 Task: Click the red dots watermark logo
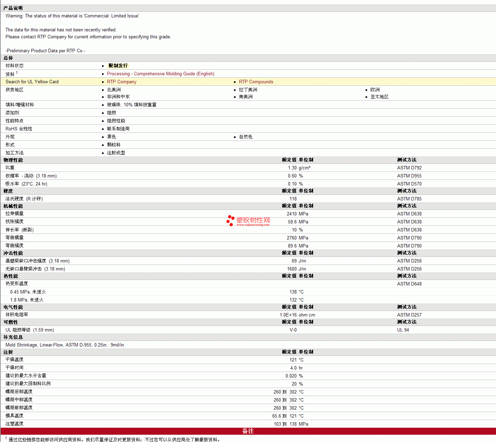[230, 220]
